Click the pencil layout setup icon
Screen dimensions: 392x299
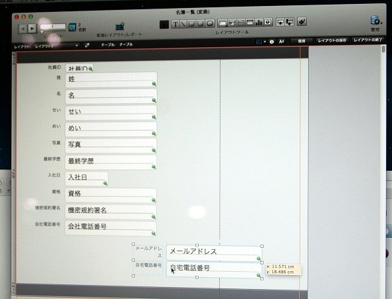(x=87, y=45)
